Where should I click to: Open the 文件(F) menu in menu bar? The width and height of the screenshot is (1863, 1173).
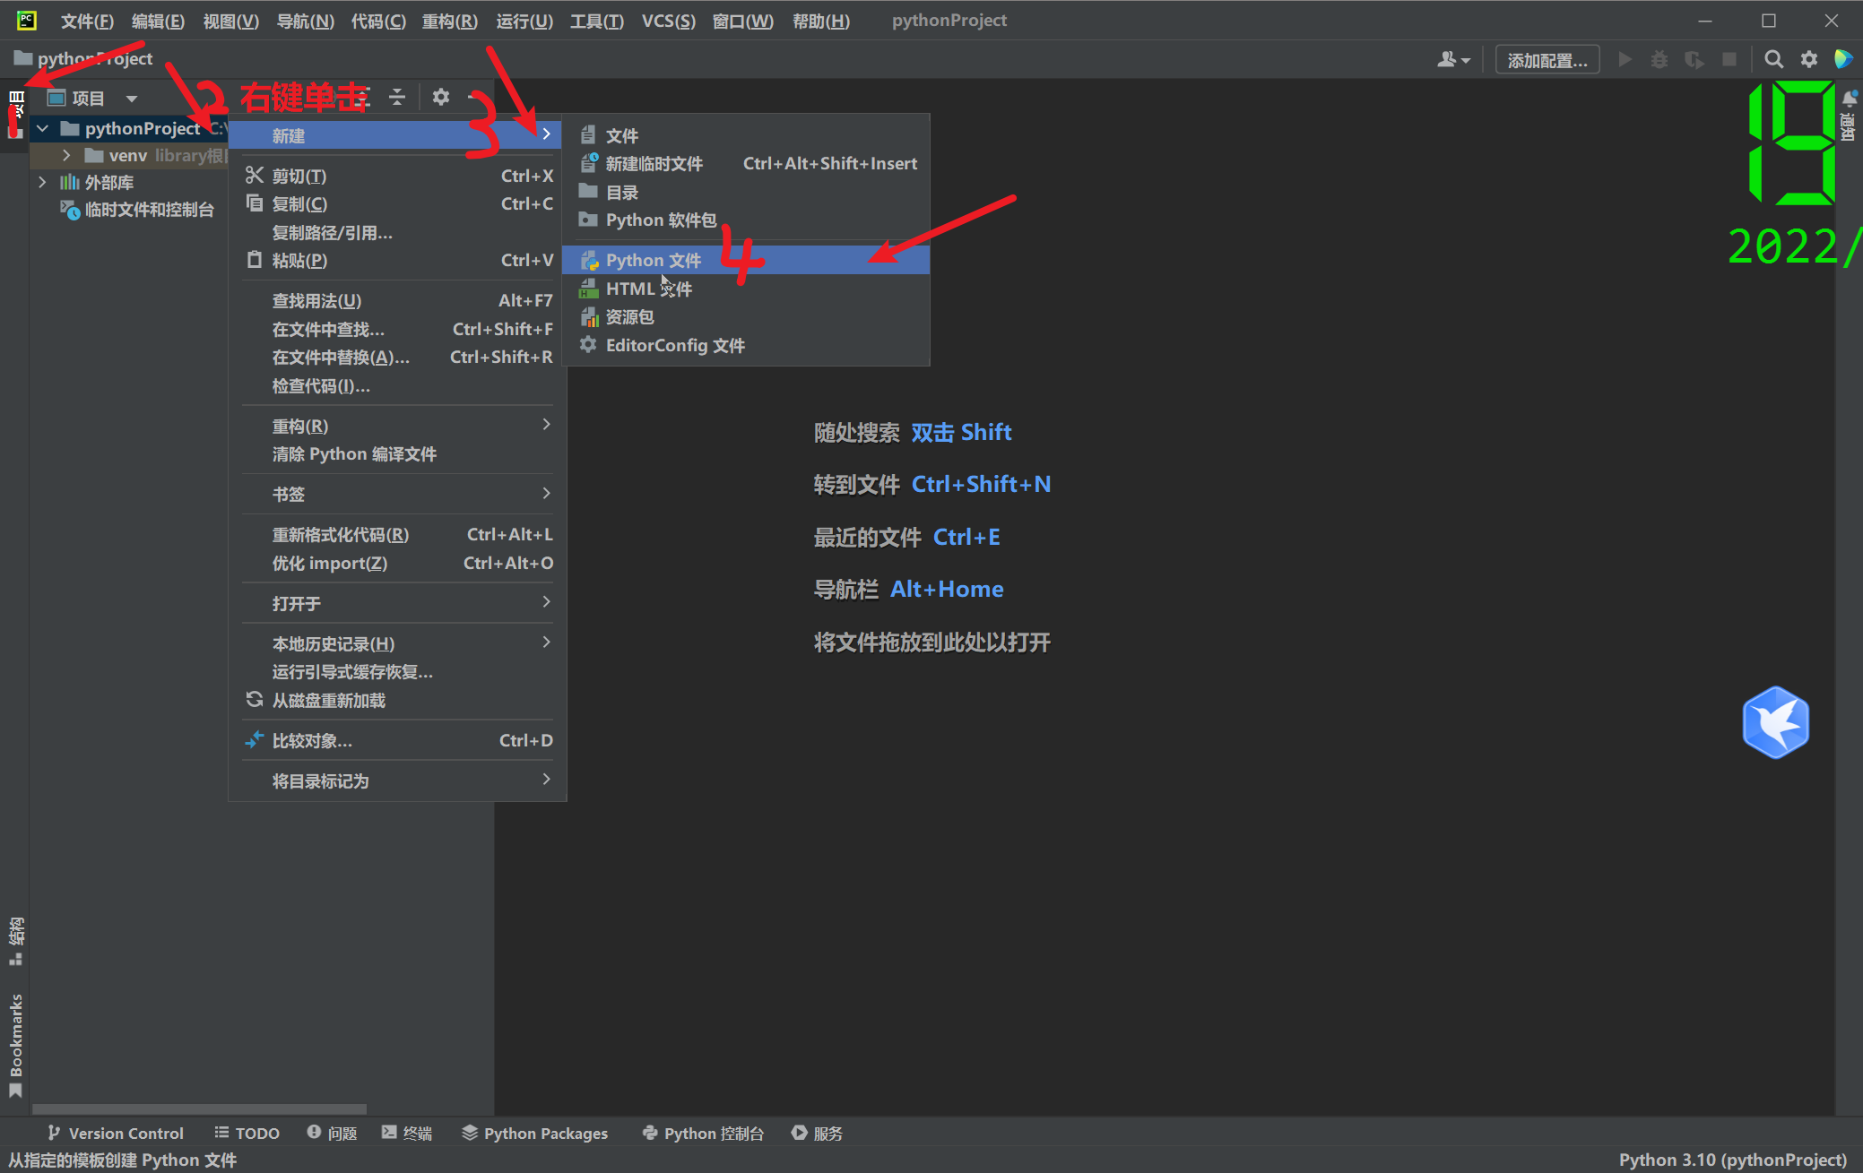coord(87,21)
